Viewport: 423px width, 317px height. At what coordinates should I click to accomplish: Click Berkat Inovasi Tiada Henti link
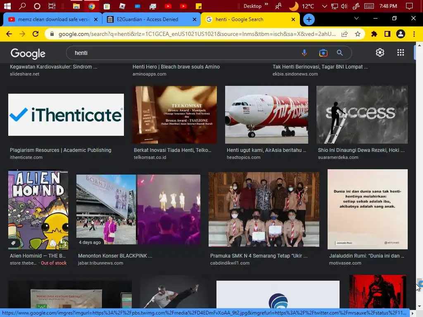[x=173, y=150]
